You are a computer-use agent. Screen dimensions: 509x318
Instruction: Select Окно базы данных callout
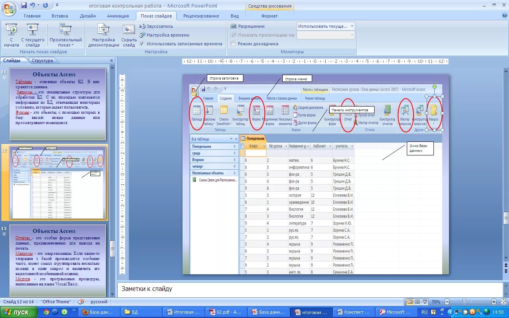tap(420, 148)
